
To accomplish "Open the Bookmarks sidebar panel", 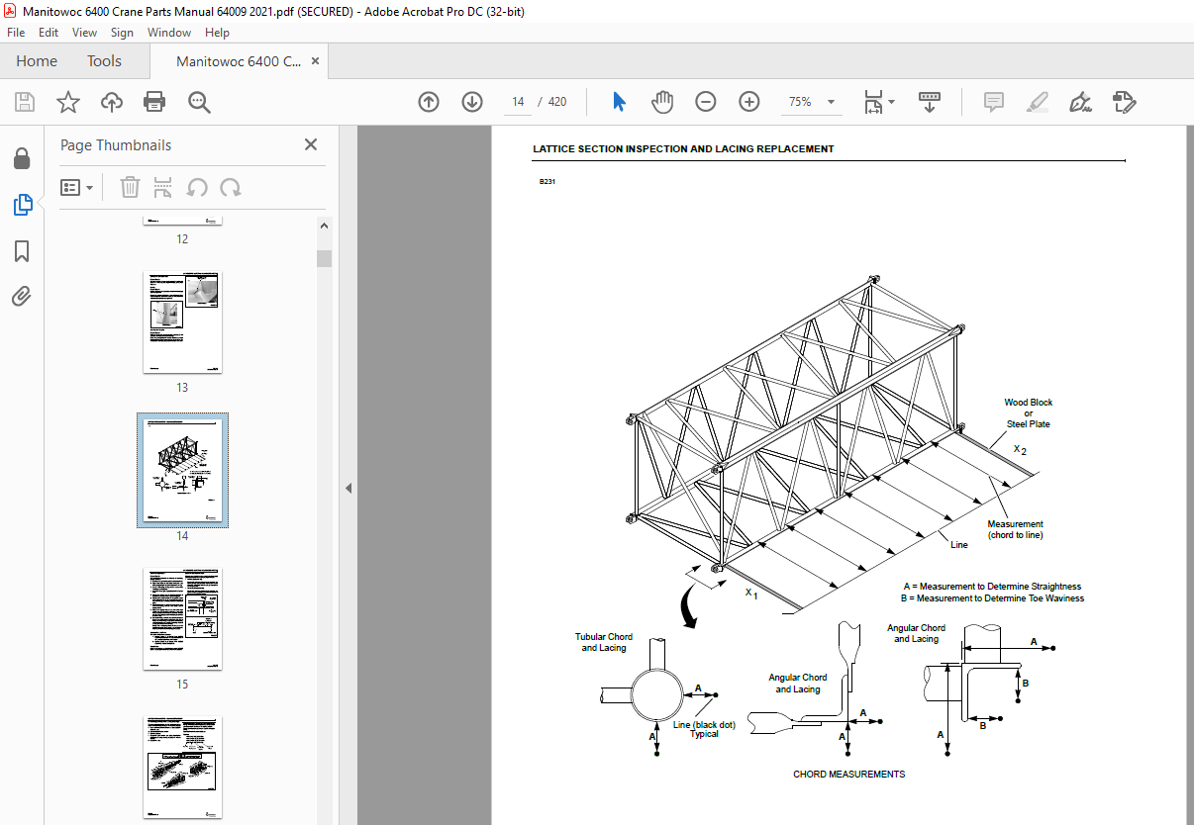I will (x=22, y=251).
